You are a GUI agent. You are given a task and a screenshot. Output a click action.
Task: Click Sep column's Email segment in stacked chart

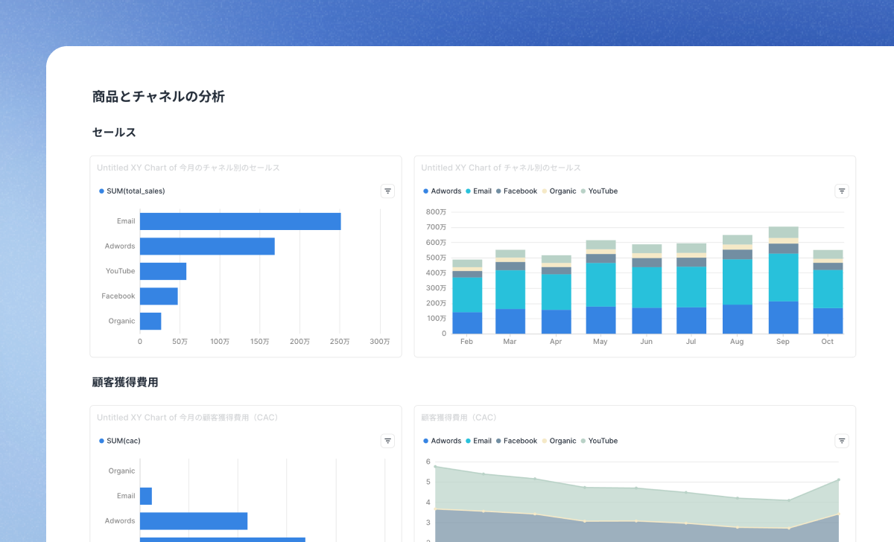[783, 278]
